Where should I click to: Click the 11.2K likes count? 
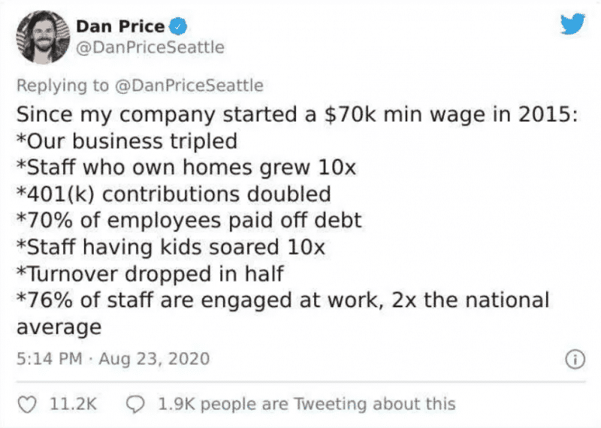pyautogui.click(x=73, y=404)
